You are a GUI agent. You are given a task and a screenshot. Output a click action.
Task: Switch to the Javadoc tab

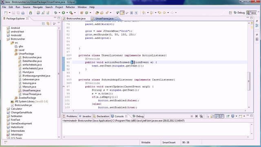(85, 116)
